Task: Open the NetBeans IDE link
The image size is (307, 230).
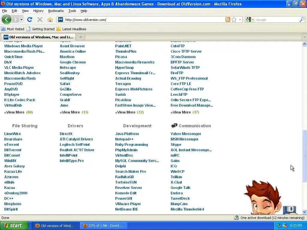Action: point(127,209)
